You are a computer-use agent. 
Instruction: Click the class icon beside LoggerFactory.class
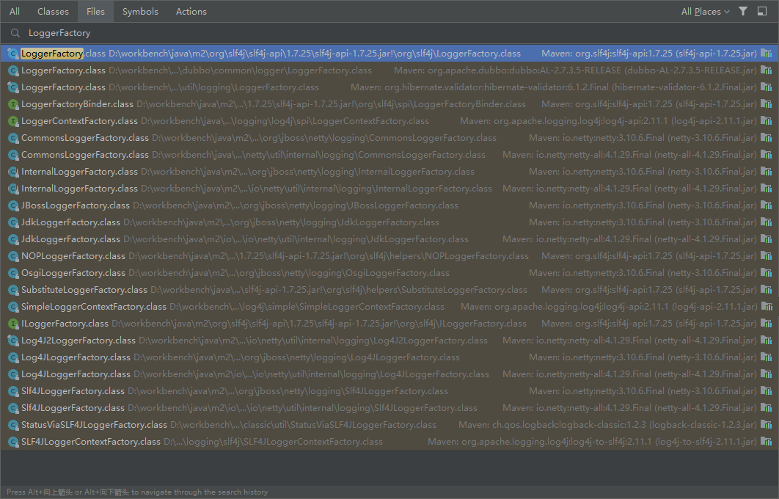13,53
